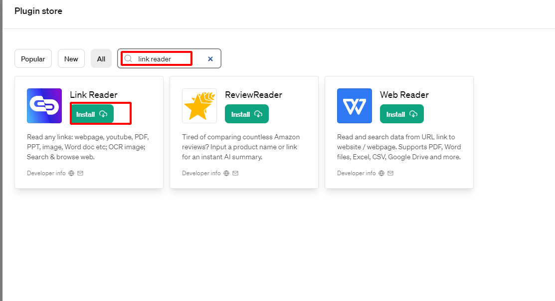Switch to the Popular filter
The height and width of the screenshot is (301, 555).
[x=33, y=58]
